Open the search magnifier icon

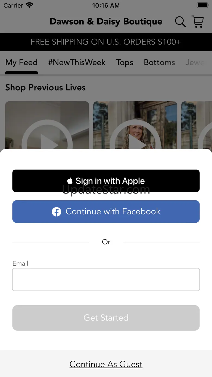pos(180,22)
